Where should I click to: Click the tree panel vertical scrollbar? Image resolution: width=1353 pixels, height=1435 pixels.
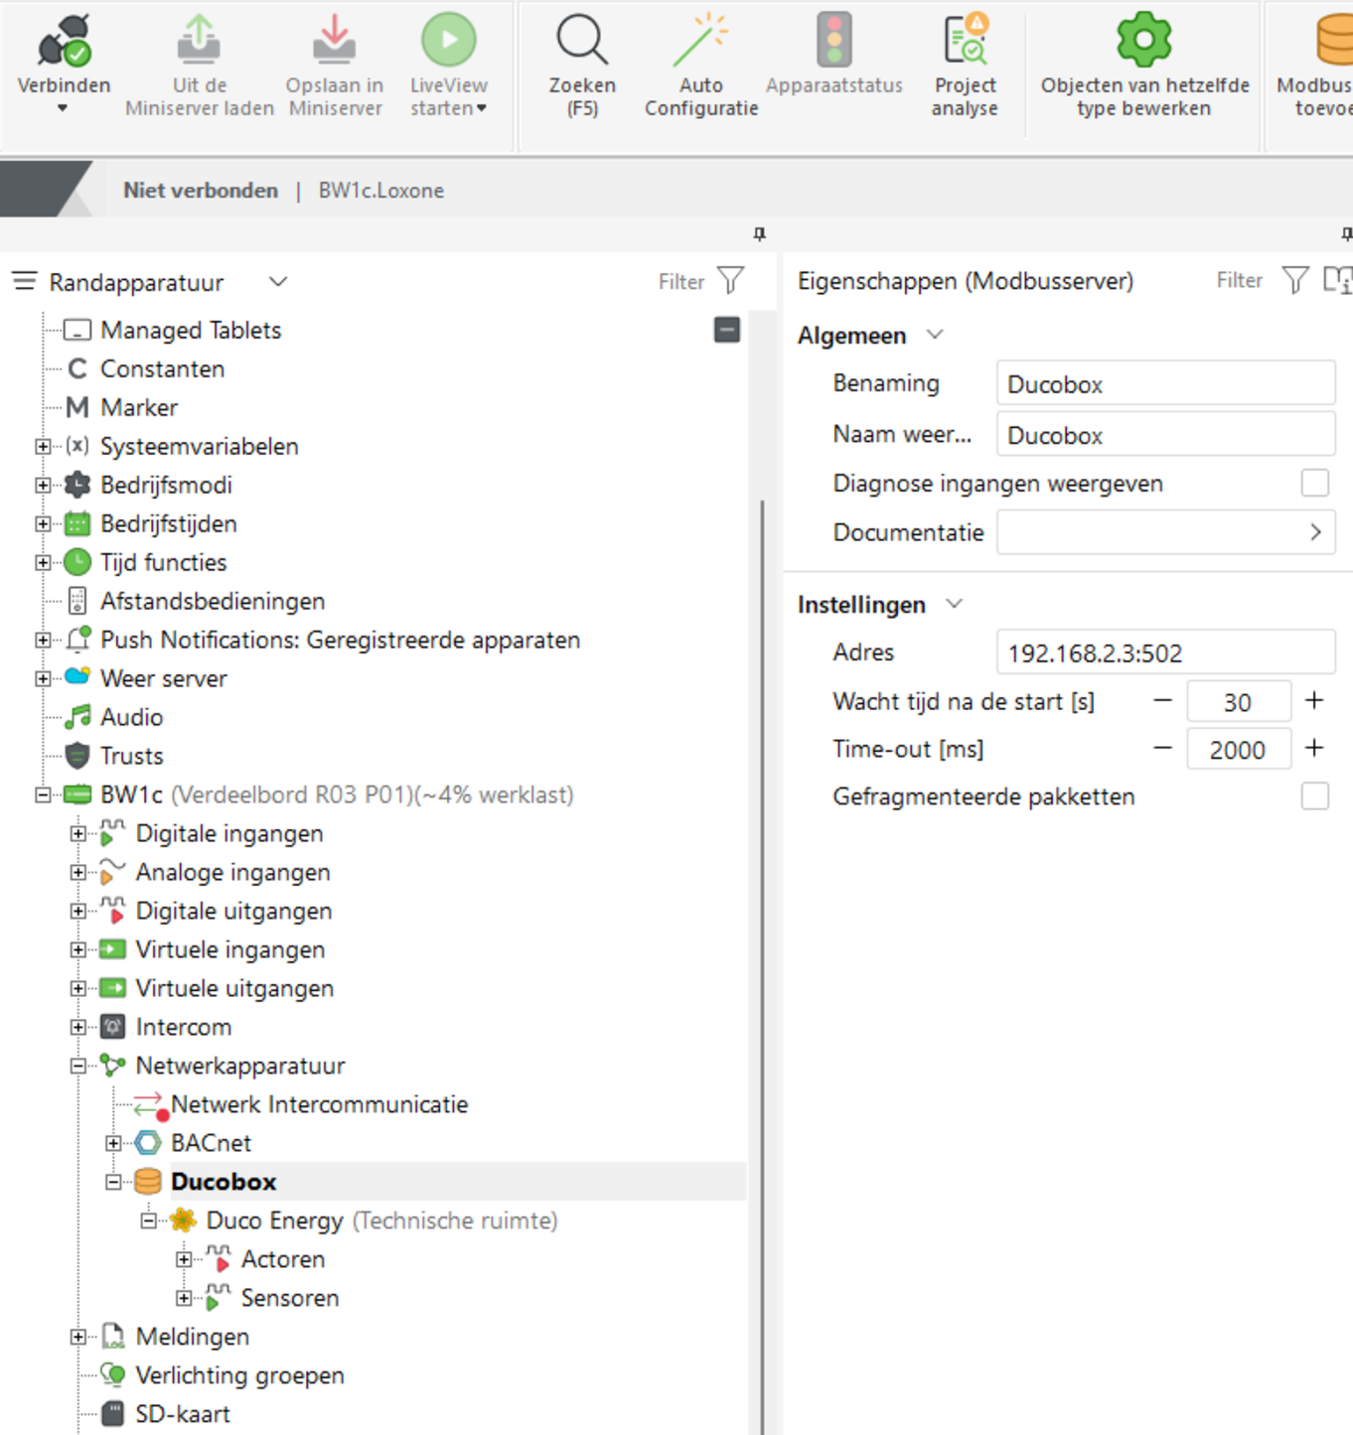tap(762, 967)
